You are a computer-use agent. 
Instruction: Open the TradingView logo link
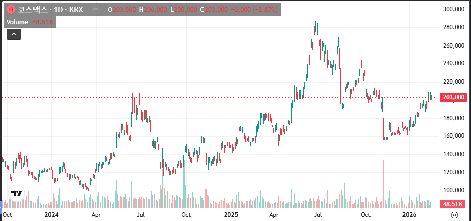[17, 193]
